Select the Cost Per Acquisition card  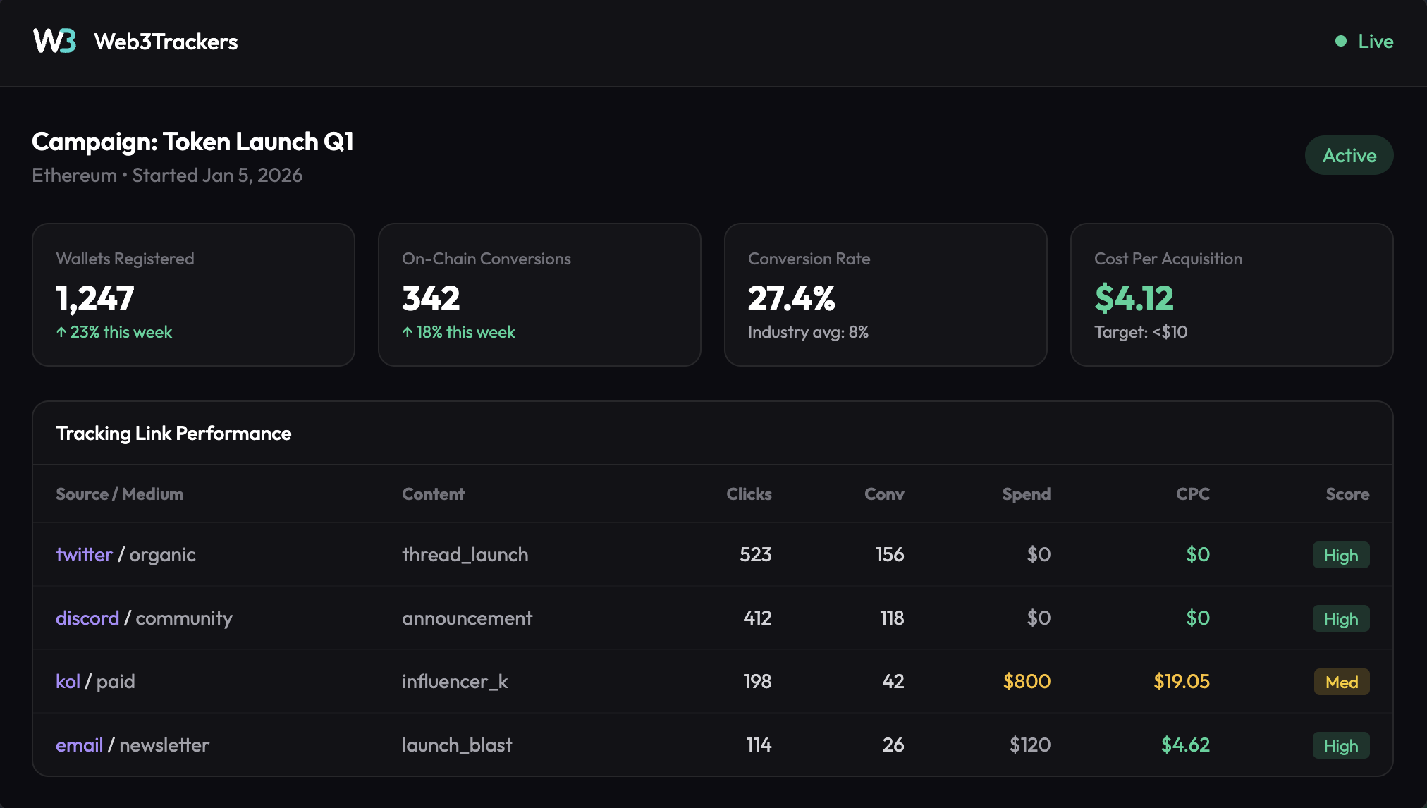1231,295
